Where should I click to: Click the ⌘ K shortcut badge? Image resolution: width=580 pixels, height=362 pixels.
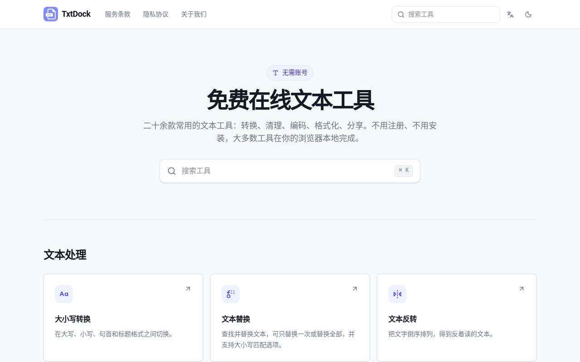tap(404, 171)
